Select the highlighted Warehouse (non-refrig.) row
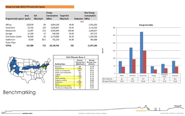Screen dimensions: 185x116 [69, 86]
